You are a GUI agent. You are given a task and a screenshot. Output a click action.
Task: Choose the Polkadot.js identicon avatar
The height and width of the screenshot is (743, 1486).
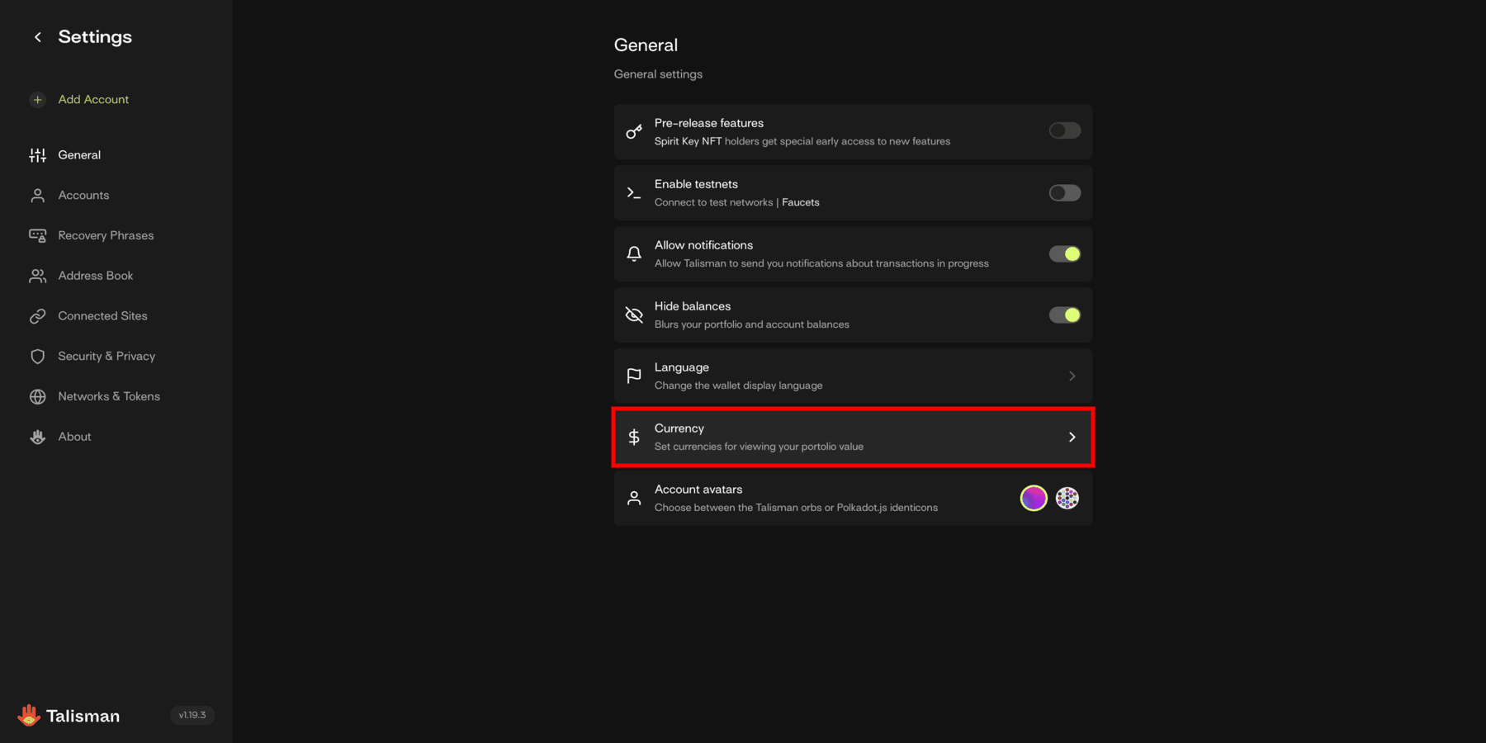pyautogui.click(x=1067, y=499)
